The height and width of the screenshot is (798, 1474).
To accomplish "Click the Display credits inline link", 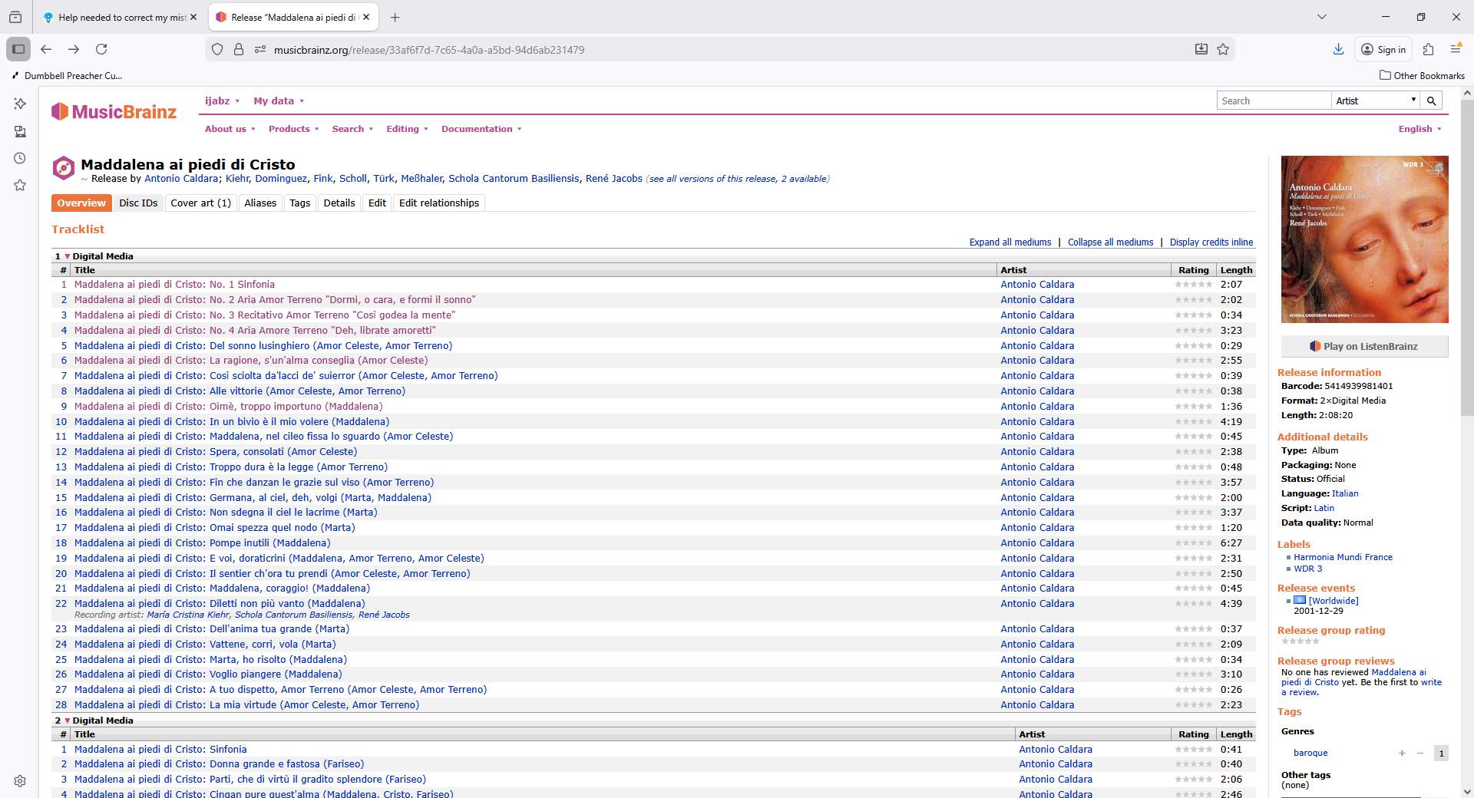I will coord(1211,242).
